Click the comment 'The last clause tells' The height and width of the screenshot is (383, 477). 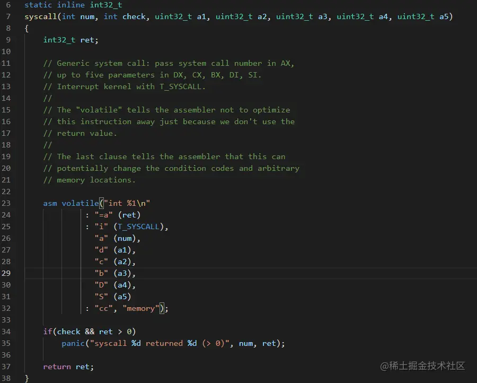[164, 156]
